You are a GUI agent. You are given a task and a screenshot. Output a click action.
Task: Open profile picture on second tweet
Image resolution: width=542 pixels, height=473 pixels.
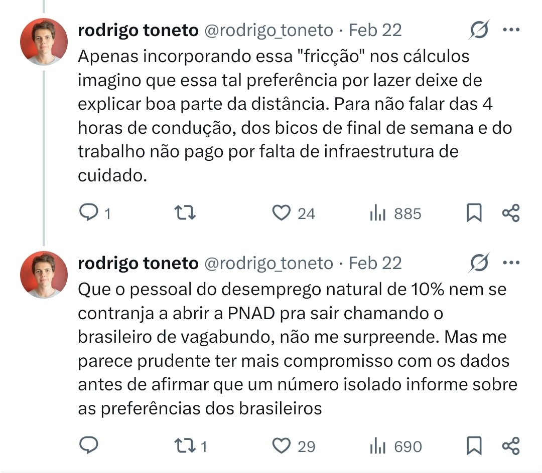(x=44, y=275)
